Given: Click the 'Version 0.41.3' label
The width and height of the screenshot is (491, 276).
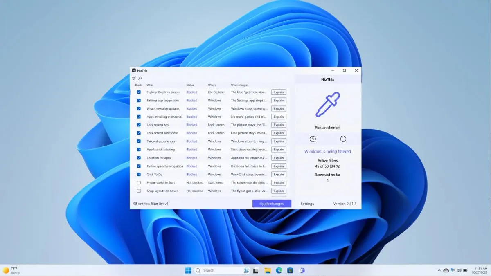Looking at the screenshot, I should click(345, 204).
